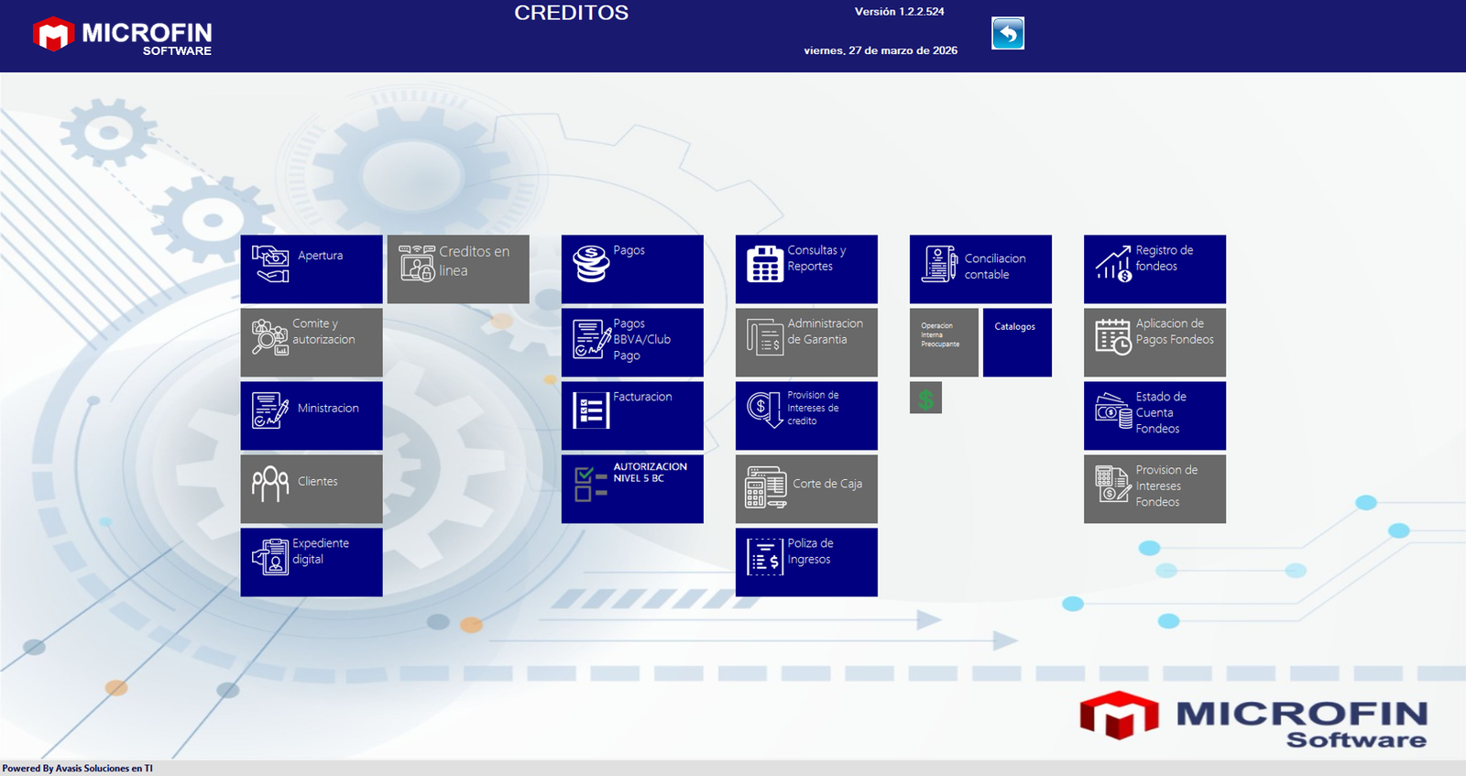1466x776 pixels.
Task: Click the blue back arrow icon
Action: (1007, 34)
